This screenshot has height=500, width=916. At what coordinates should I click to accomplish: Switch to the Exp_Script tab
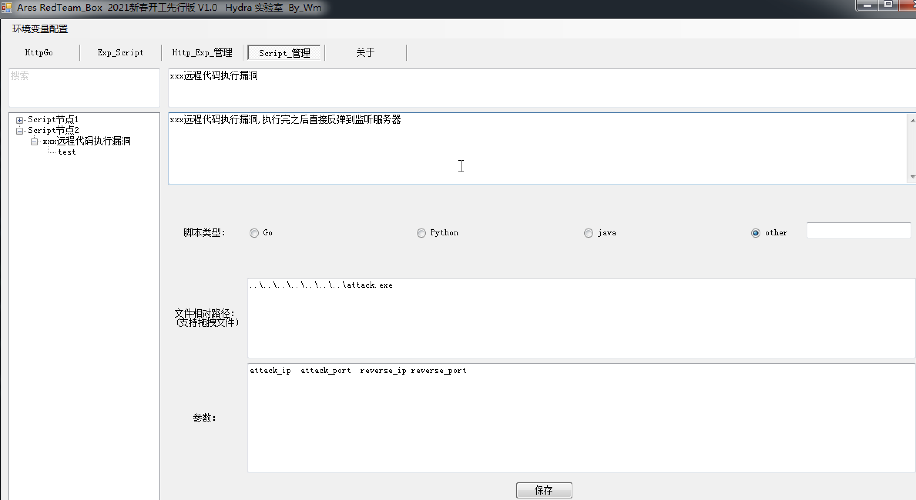(120, 53)
